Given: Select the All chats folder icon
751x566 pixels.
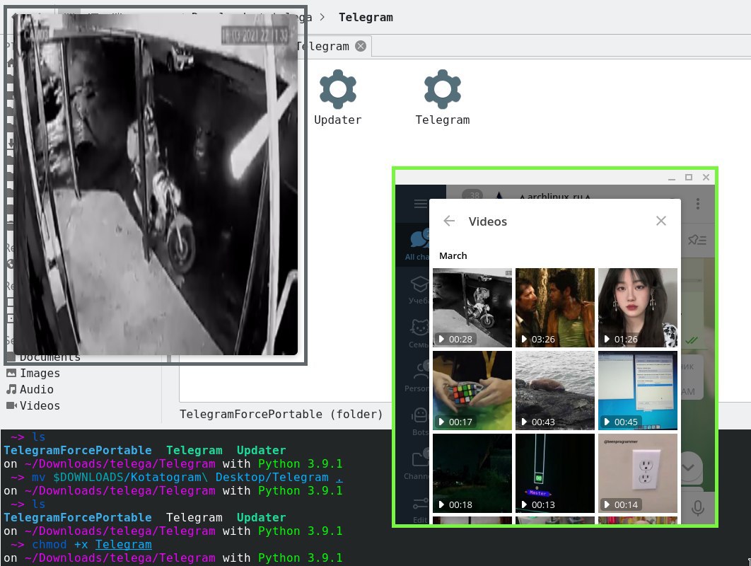Looking at the screenshot, I should point(418,244).
